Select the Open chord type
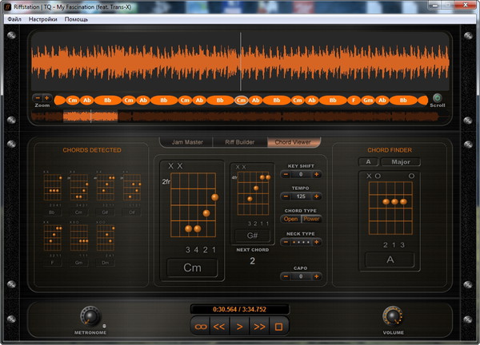480x345 pixels. tap(290, 219)
